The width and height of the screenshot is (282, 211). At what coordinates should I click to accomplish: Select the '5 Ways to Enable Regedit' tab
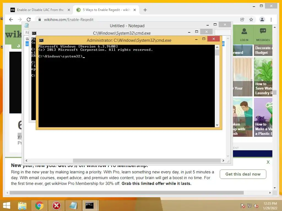[x=106, y=10]
